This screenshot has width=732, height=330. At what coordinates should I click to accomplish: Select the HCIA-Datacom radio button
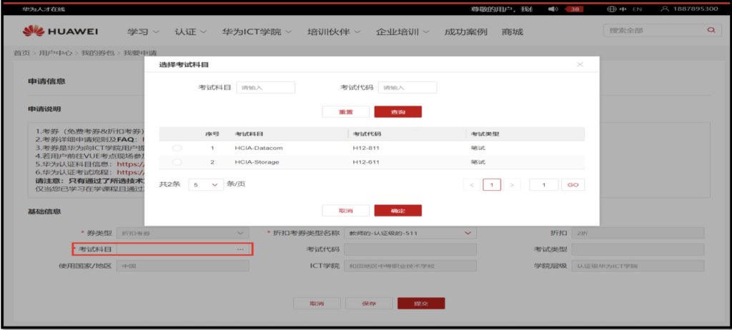click(x=177, y=148)
